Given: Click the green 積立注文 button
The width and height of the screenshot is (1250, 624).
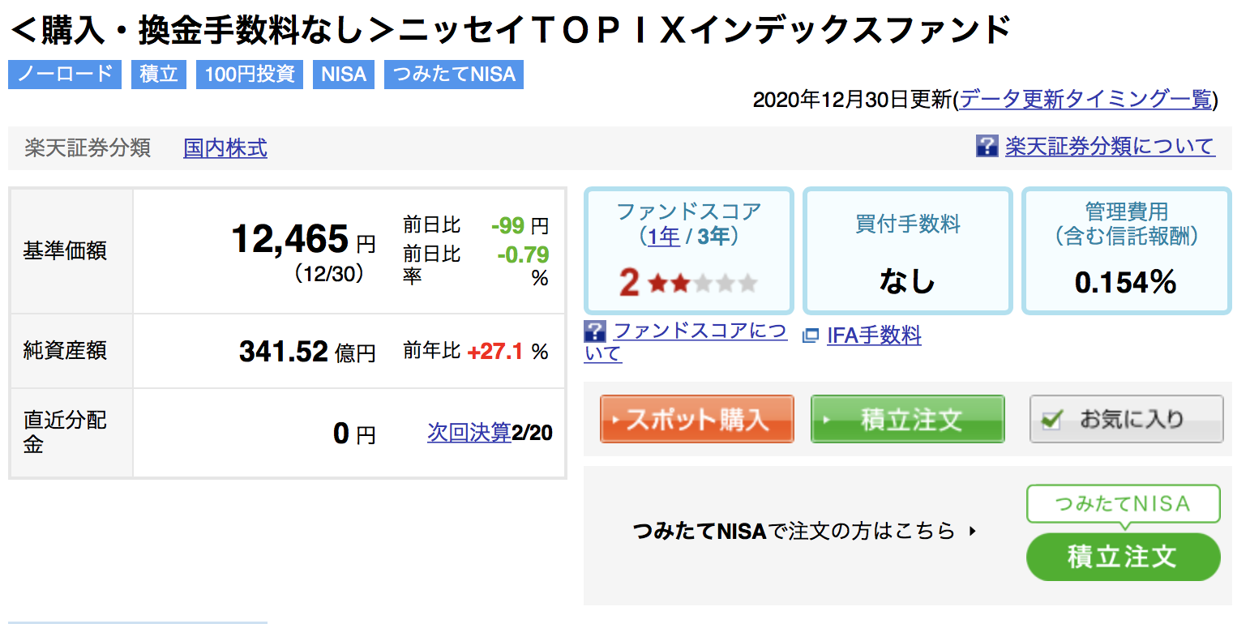Looking at the screenshot, I should tap(907, 419).
